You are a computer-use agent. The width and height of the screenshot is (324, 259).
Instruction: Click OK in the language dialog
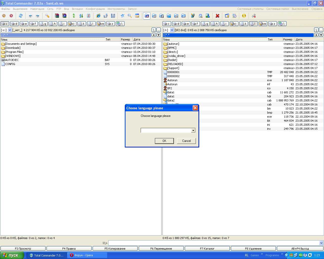tap(164, 141)
